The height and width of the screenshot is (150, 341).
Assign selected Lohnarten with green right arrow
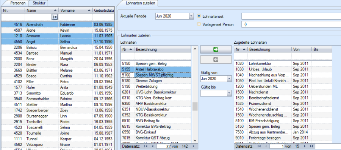click(216, 50)
